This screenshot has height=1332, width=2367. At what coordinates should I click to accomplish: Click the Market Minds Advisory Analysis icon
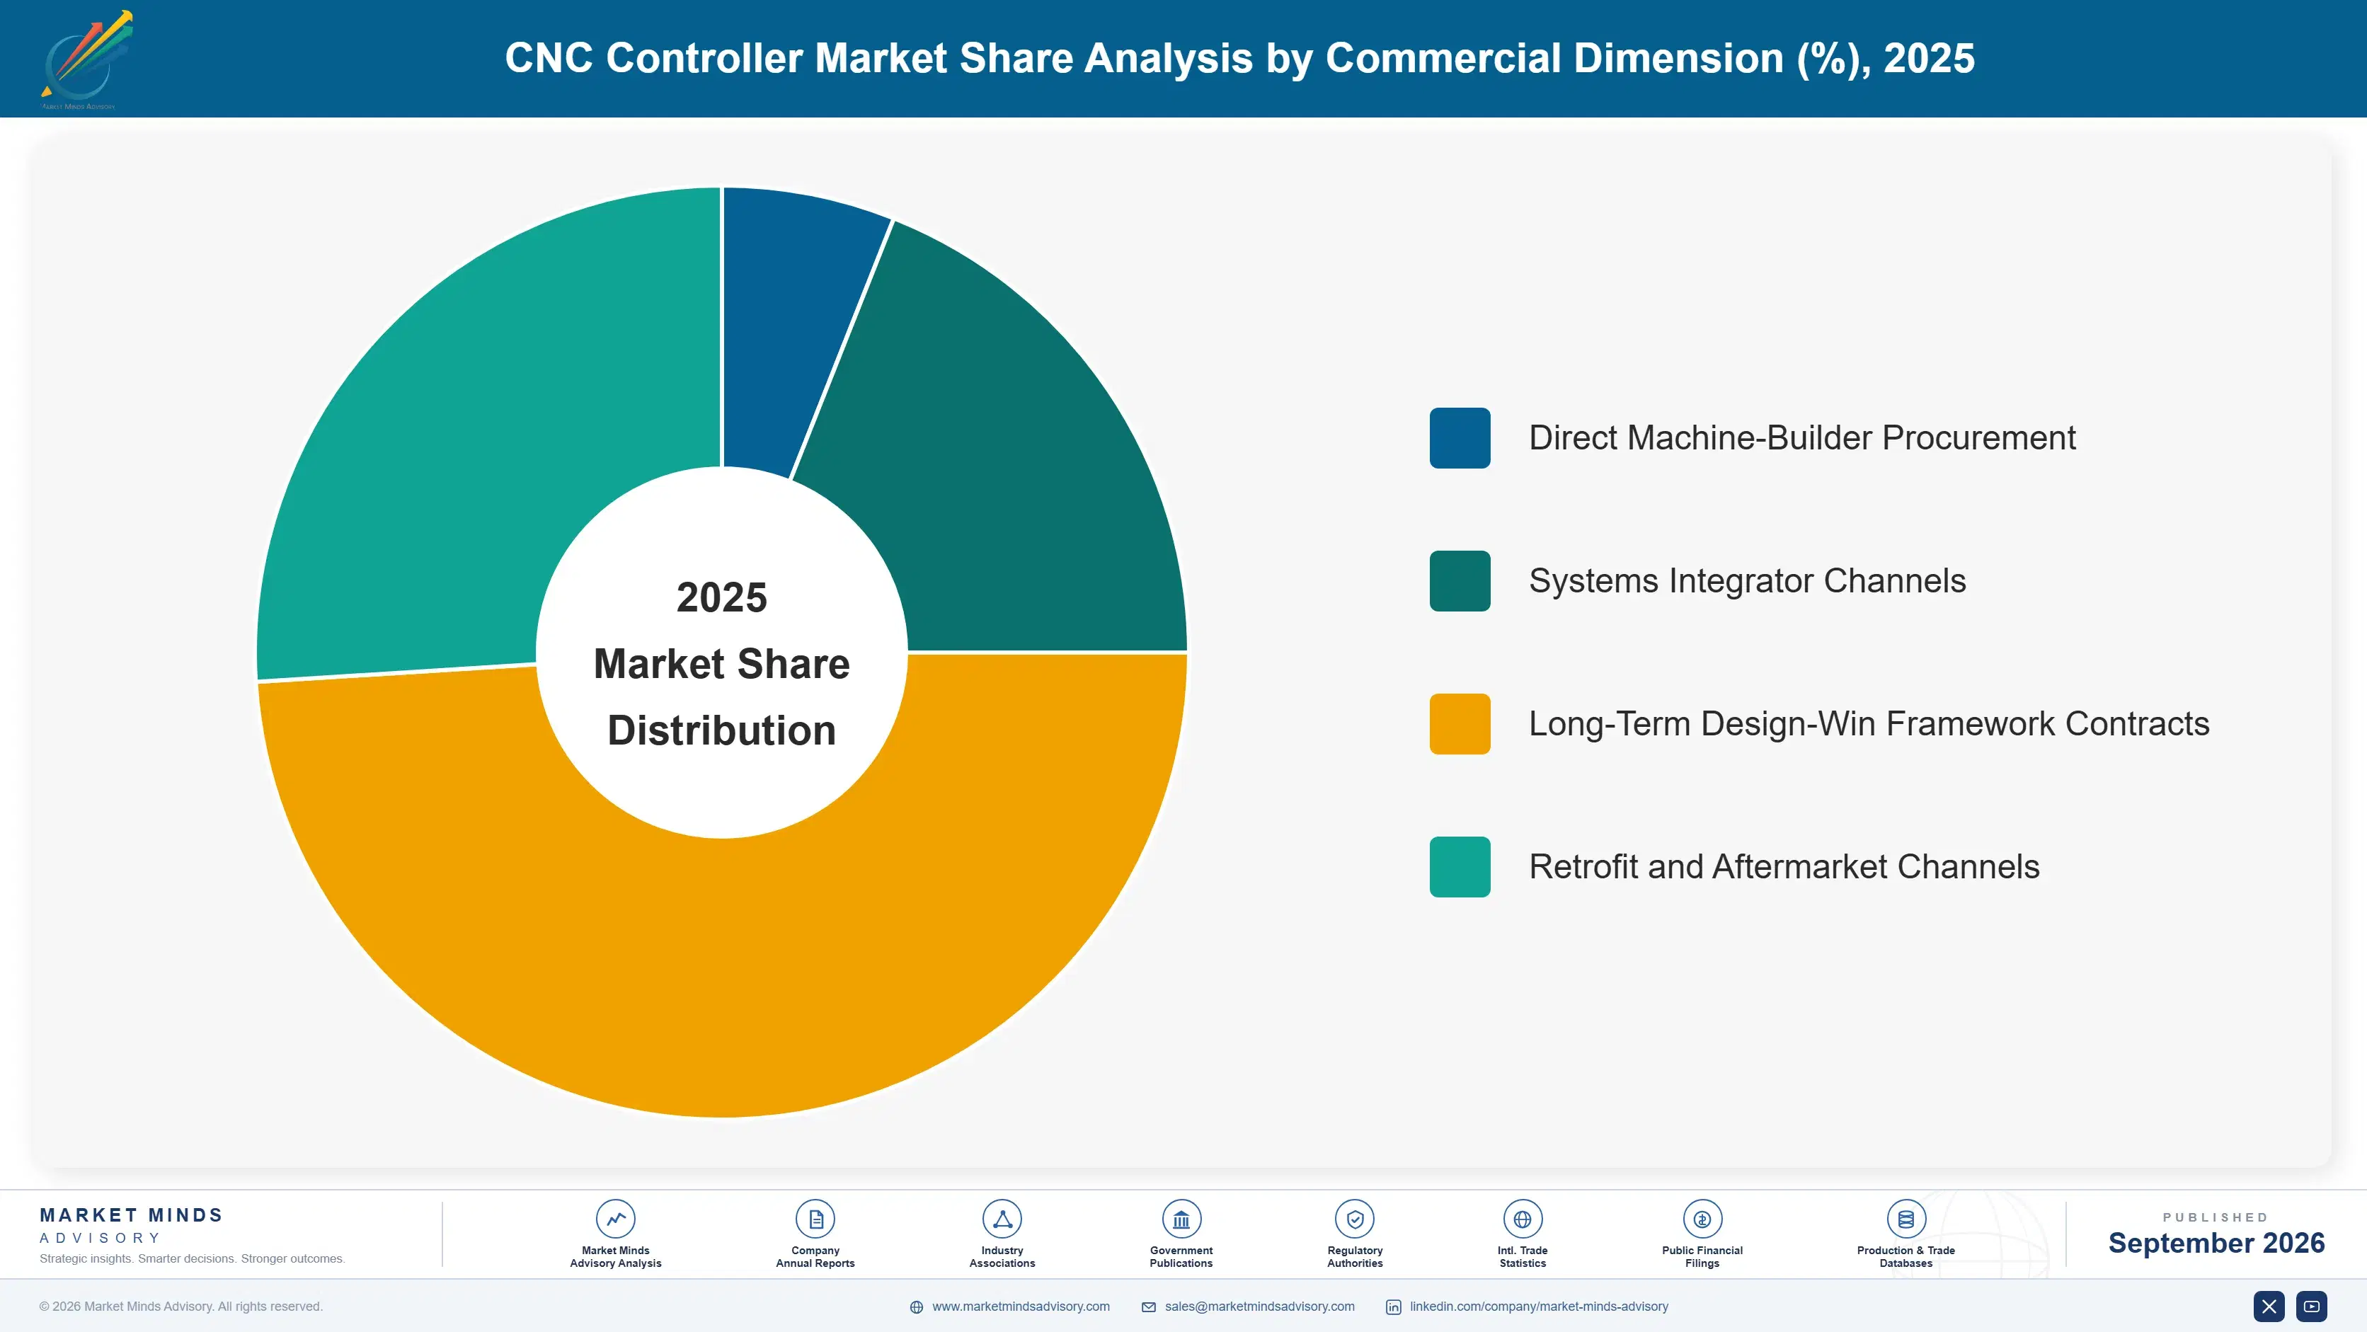(614, 1219)
